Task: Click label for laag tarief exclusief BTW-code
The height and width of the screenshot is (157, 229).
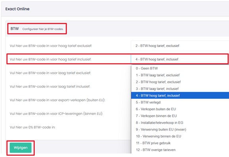Action: point(50,73)
